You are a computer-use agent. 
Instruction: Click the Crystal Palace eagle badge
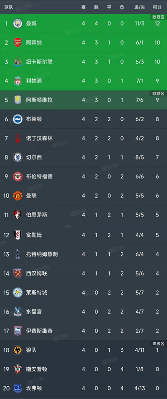(x=18, y=312)
